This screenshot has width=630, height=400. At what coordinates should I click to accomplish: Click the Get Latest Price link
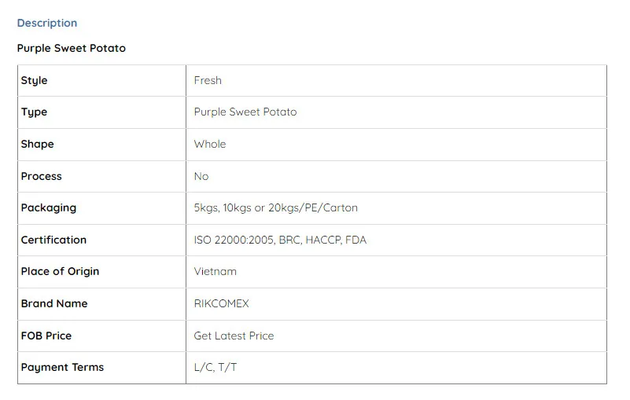click(x=234, y=336)
